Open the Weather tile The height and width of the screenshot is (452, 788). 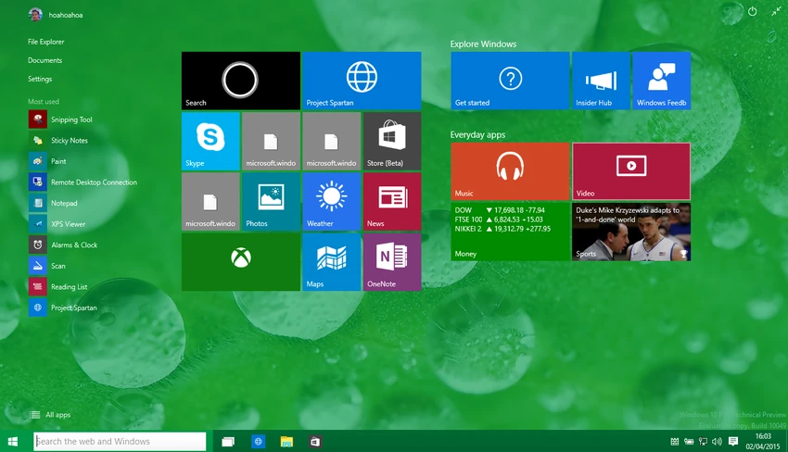(331, 201)
